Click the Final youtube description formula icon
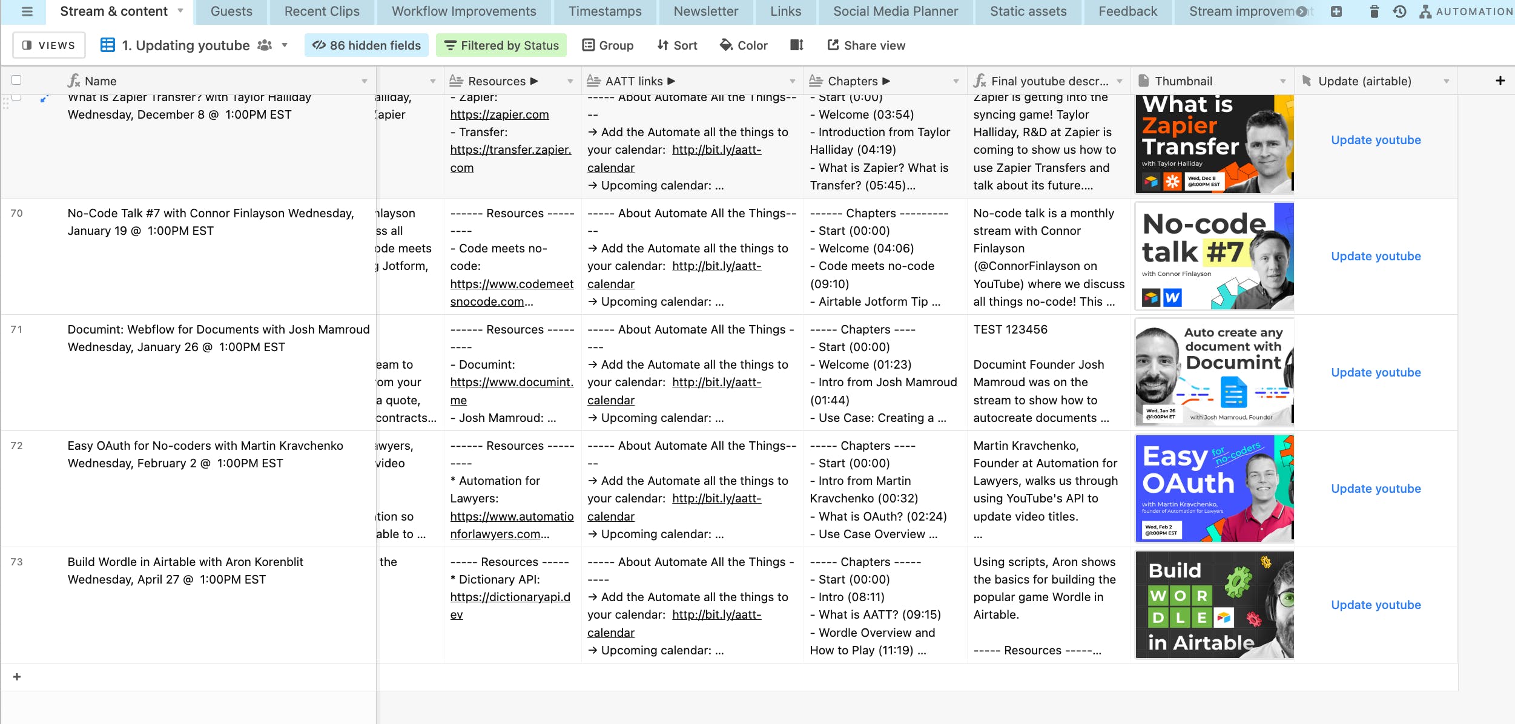The height and width of the screenshot is (724, 1515). pyautogui.click(x=980, y=81)
